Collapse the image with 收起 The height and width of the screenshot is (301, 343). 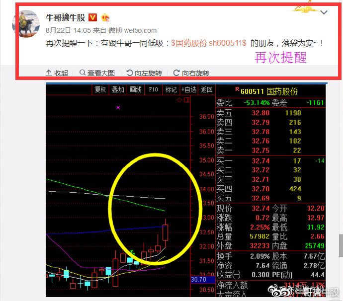(x=57, y=73)
